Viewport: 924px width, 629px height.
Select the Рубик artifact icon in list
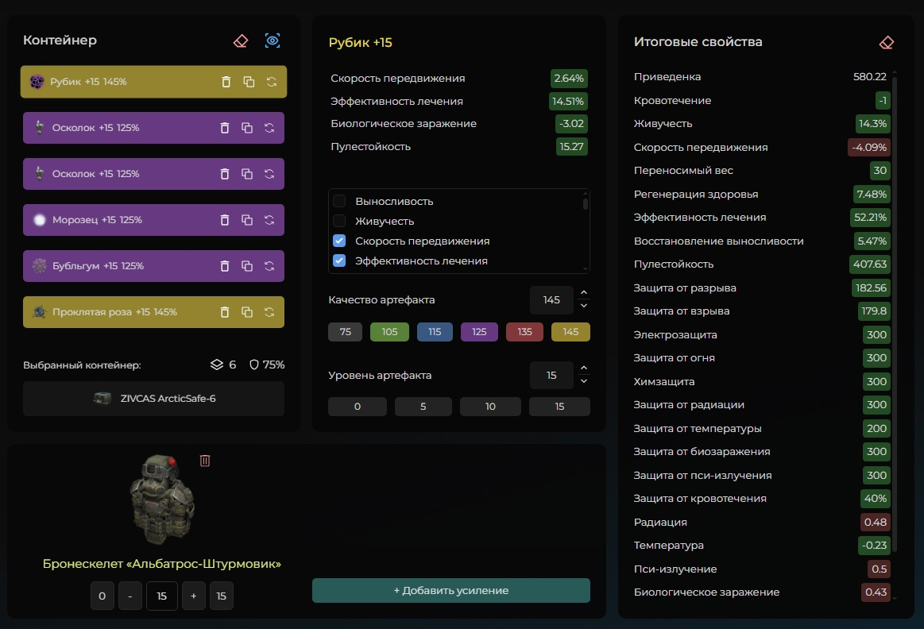(x=37, y=82)
